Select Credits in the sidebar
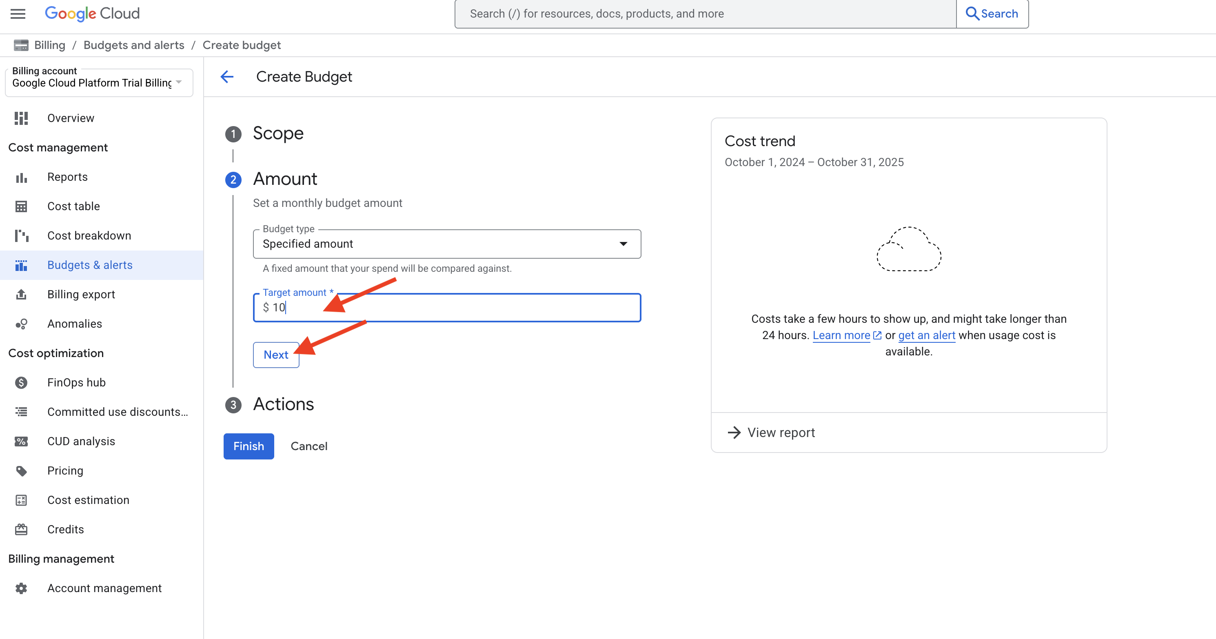This screenshot has height=639, width=1216. (66, 530)
